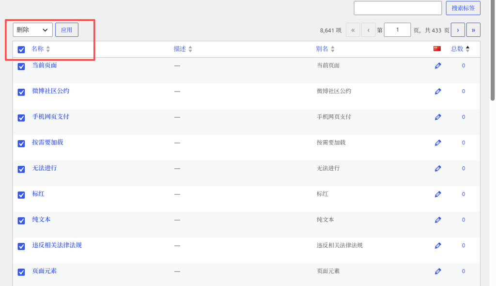Sort by the 别名 column arrows
Screen dimensions: 496x286
[x=332, y=49]
